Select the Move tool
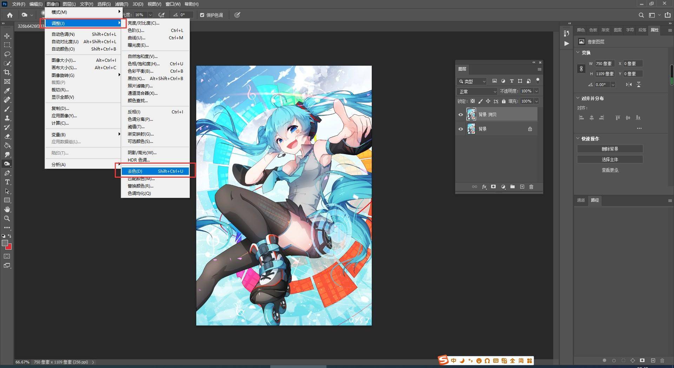 [x=7, y=36]
